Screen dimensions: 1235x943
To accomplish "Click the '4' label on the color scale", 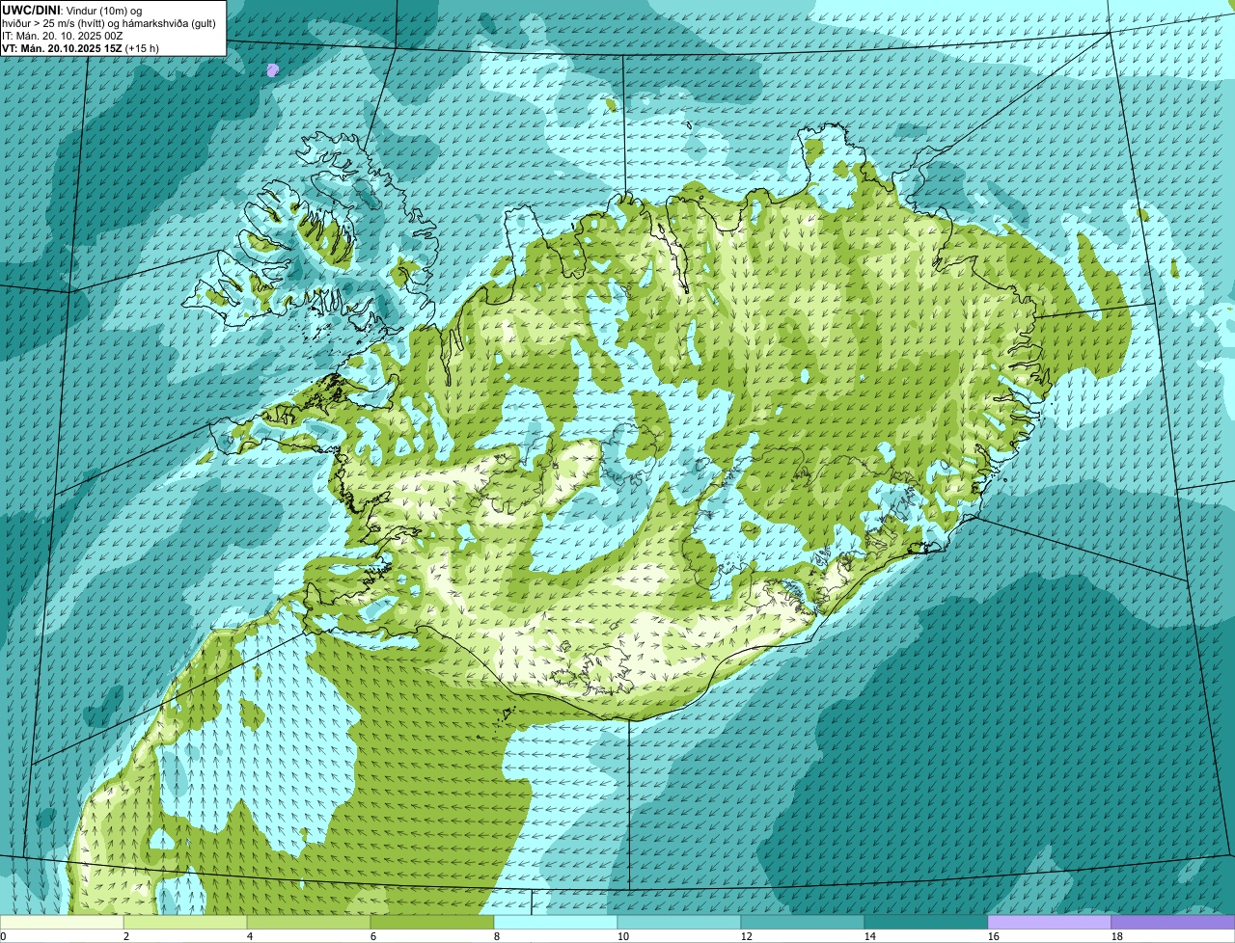I will pyautogui.click(x=250, y=936).
